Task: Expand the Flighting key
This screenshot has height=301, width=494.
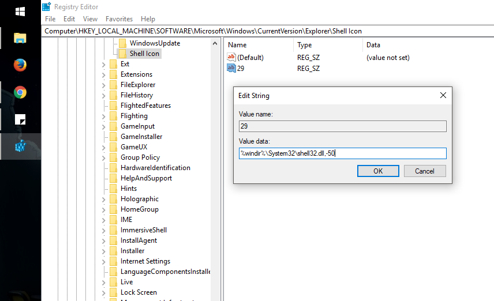Action: click(x=104, y=116)
